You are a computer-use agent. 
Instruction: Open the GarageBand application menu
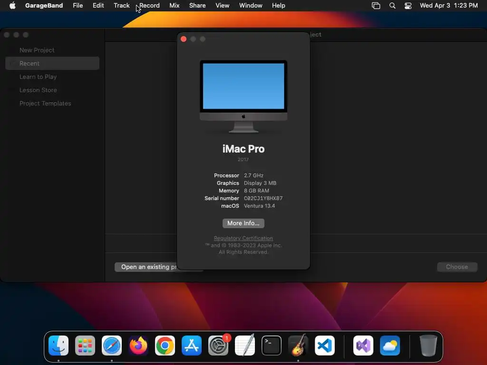pyautogui.click(x=44, y=5)
